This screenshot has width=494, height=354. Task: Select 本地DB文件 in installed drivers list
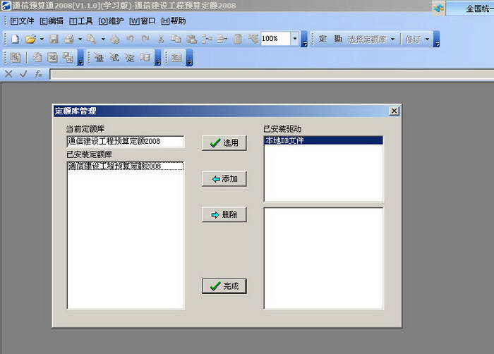tap(323, 140)
